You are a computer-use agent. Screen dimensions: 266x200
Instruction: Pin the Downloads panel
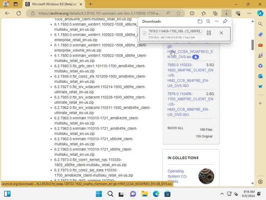pos(225,21)
